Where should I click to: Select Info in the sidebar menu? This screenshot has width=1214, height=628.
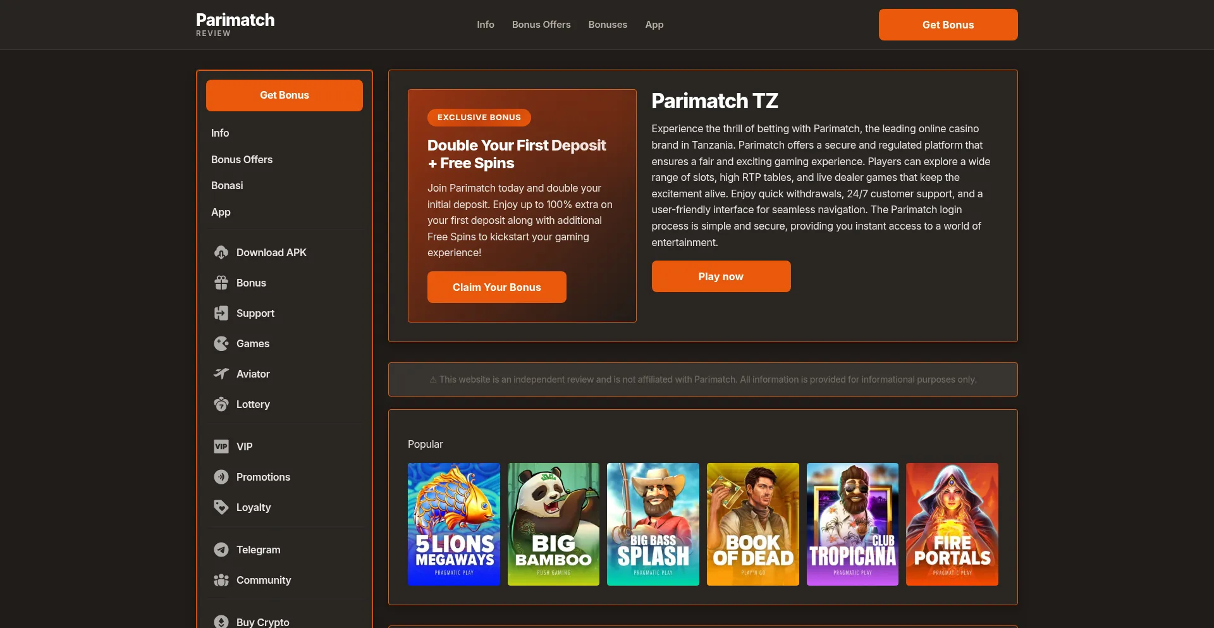pyautogui.click(x=220, y=133)
